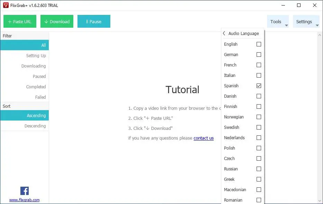Enable the Danish audio language checkbox
The width and height of the screenshot is (323, 204).
(x=259, y=96)
